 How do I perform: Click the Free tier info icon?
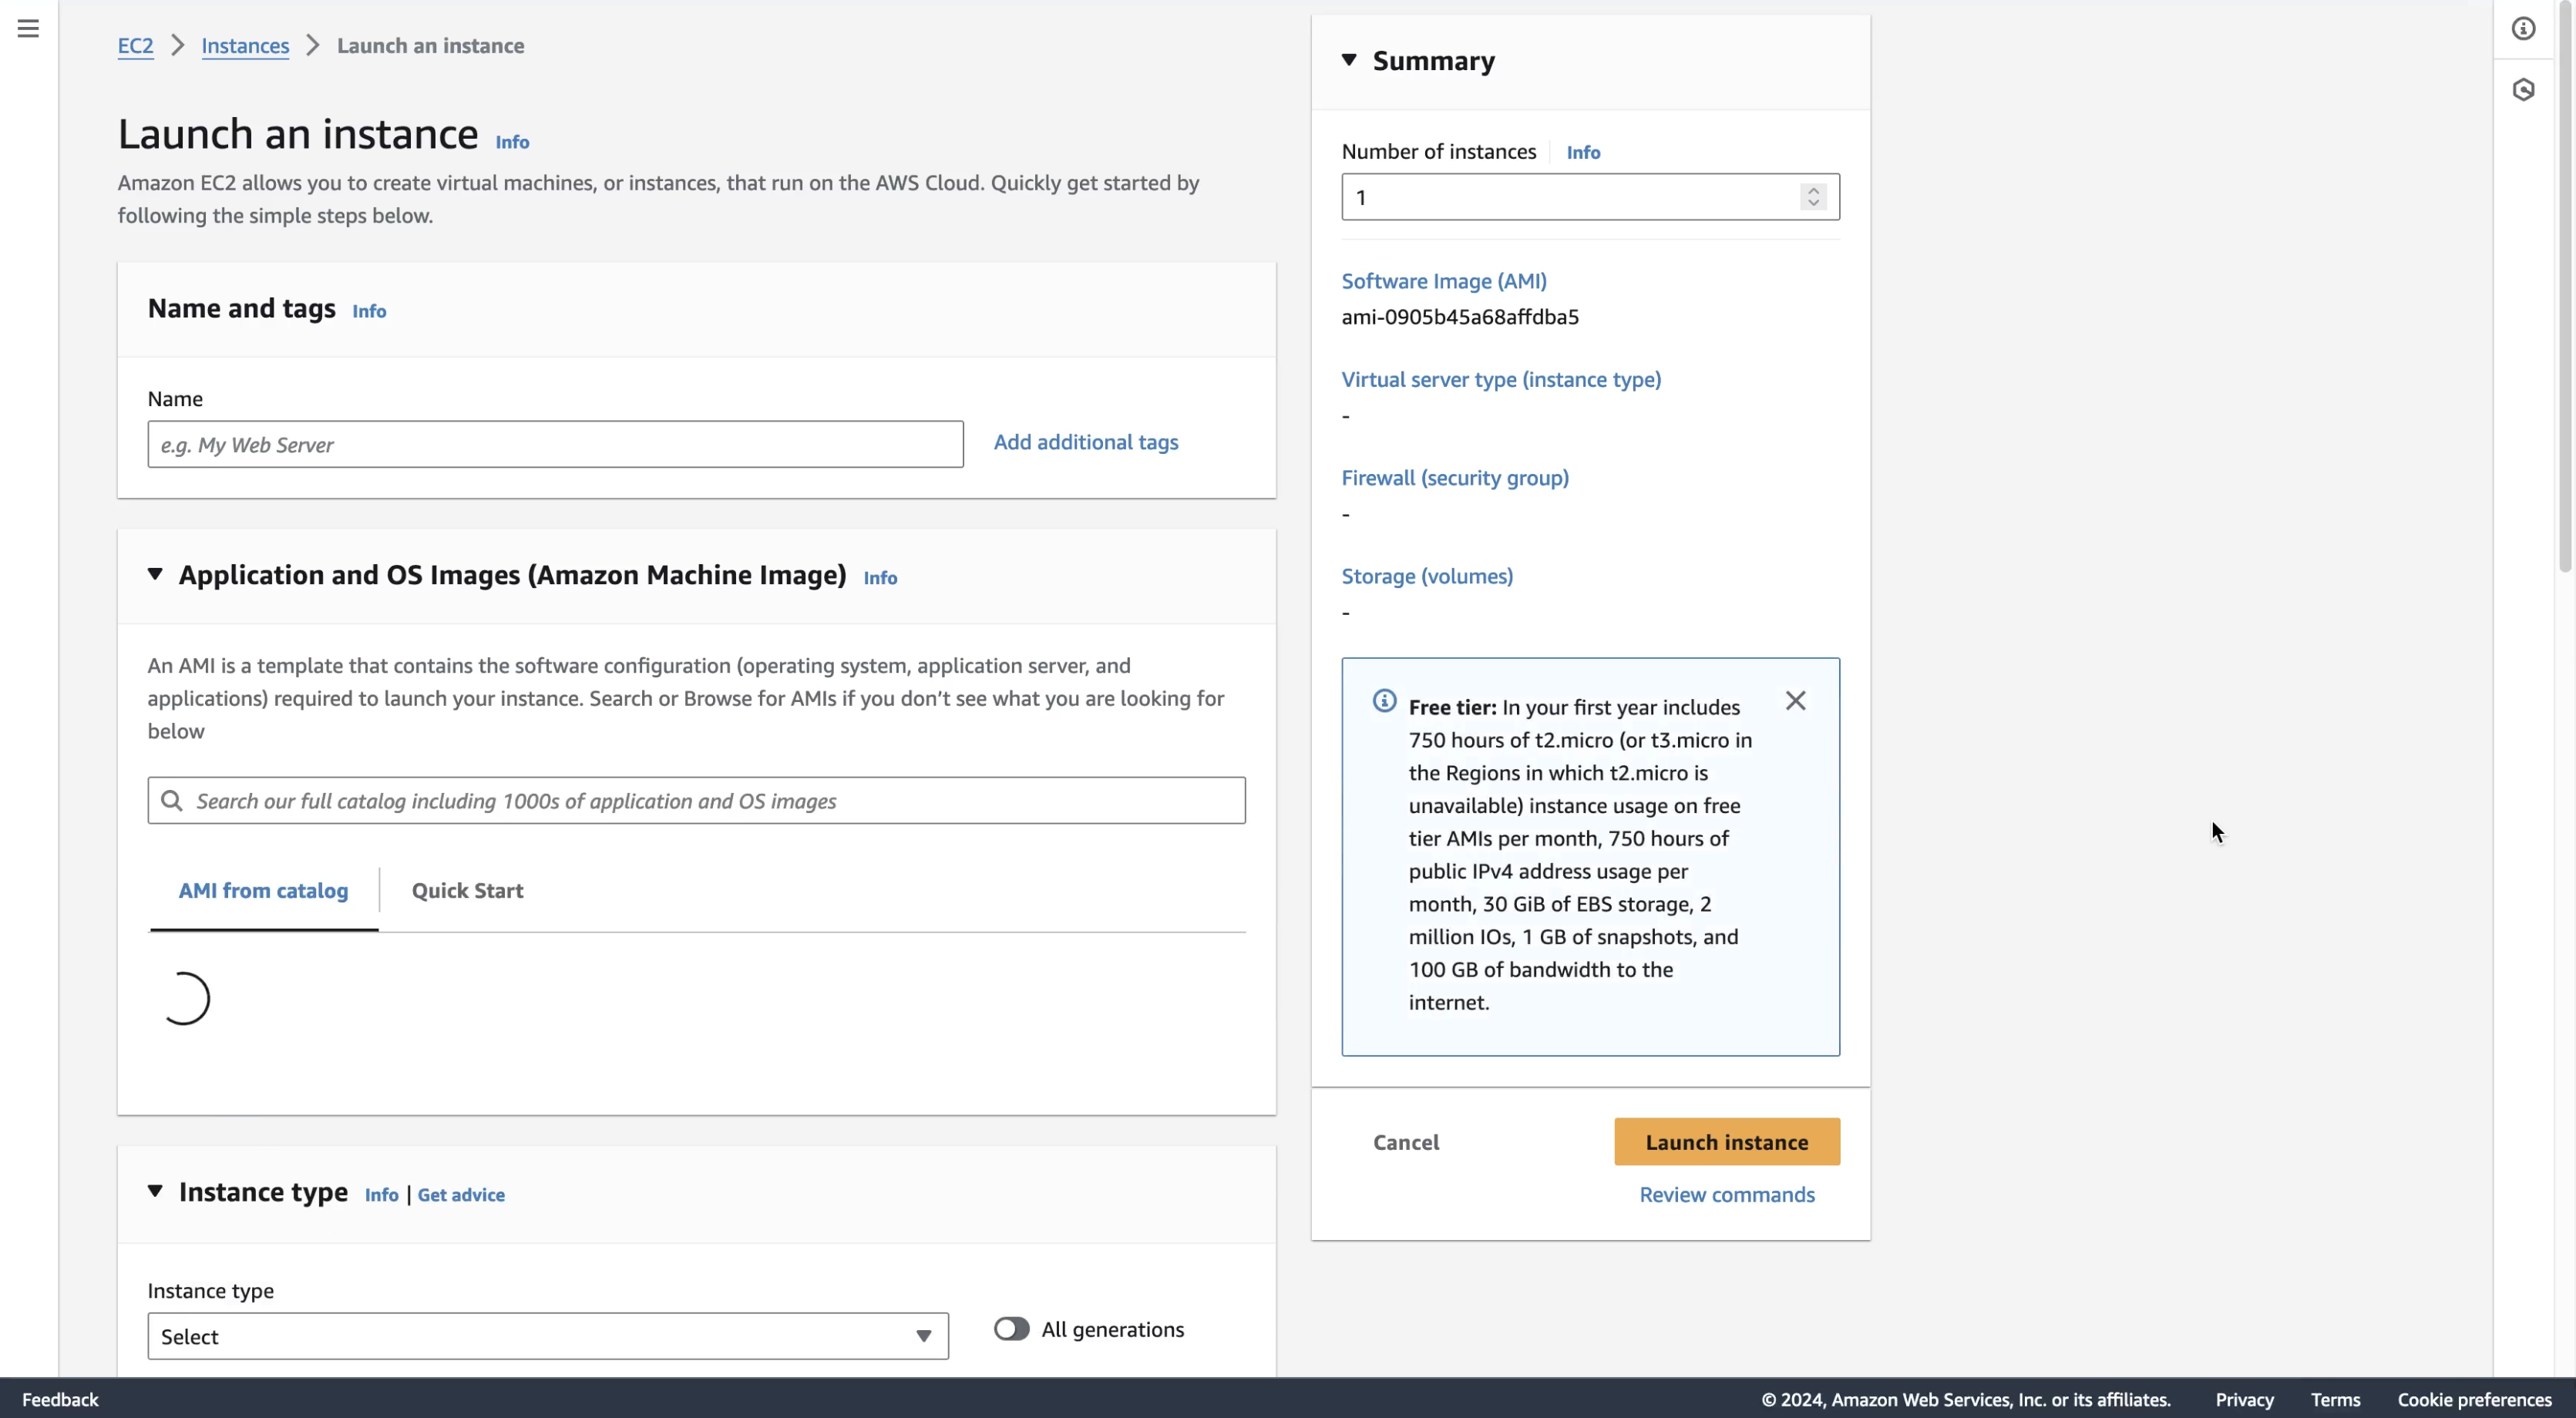point(1384,701)
